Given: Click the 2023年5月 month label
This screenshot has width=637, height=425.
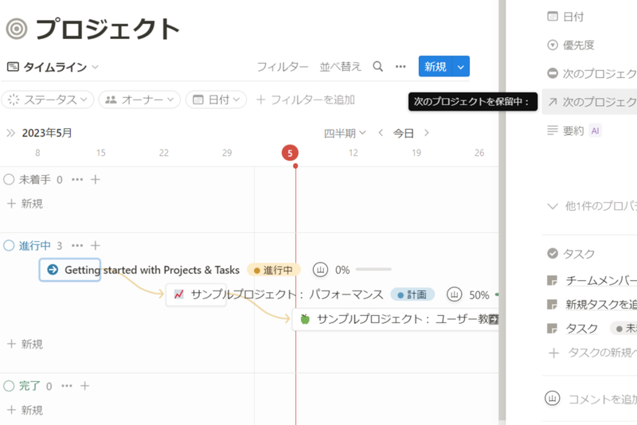Looking at the screenshot, I should coord(47,133).
